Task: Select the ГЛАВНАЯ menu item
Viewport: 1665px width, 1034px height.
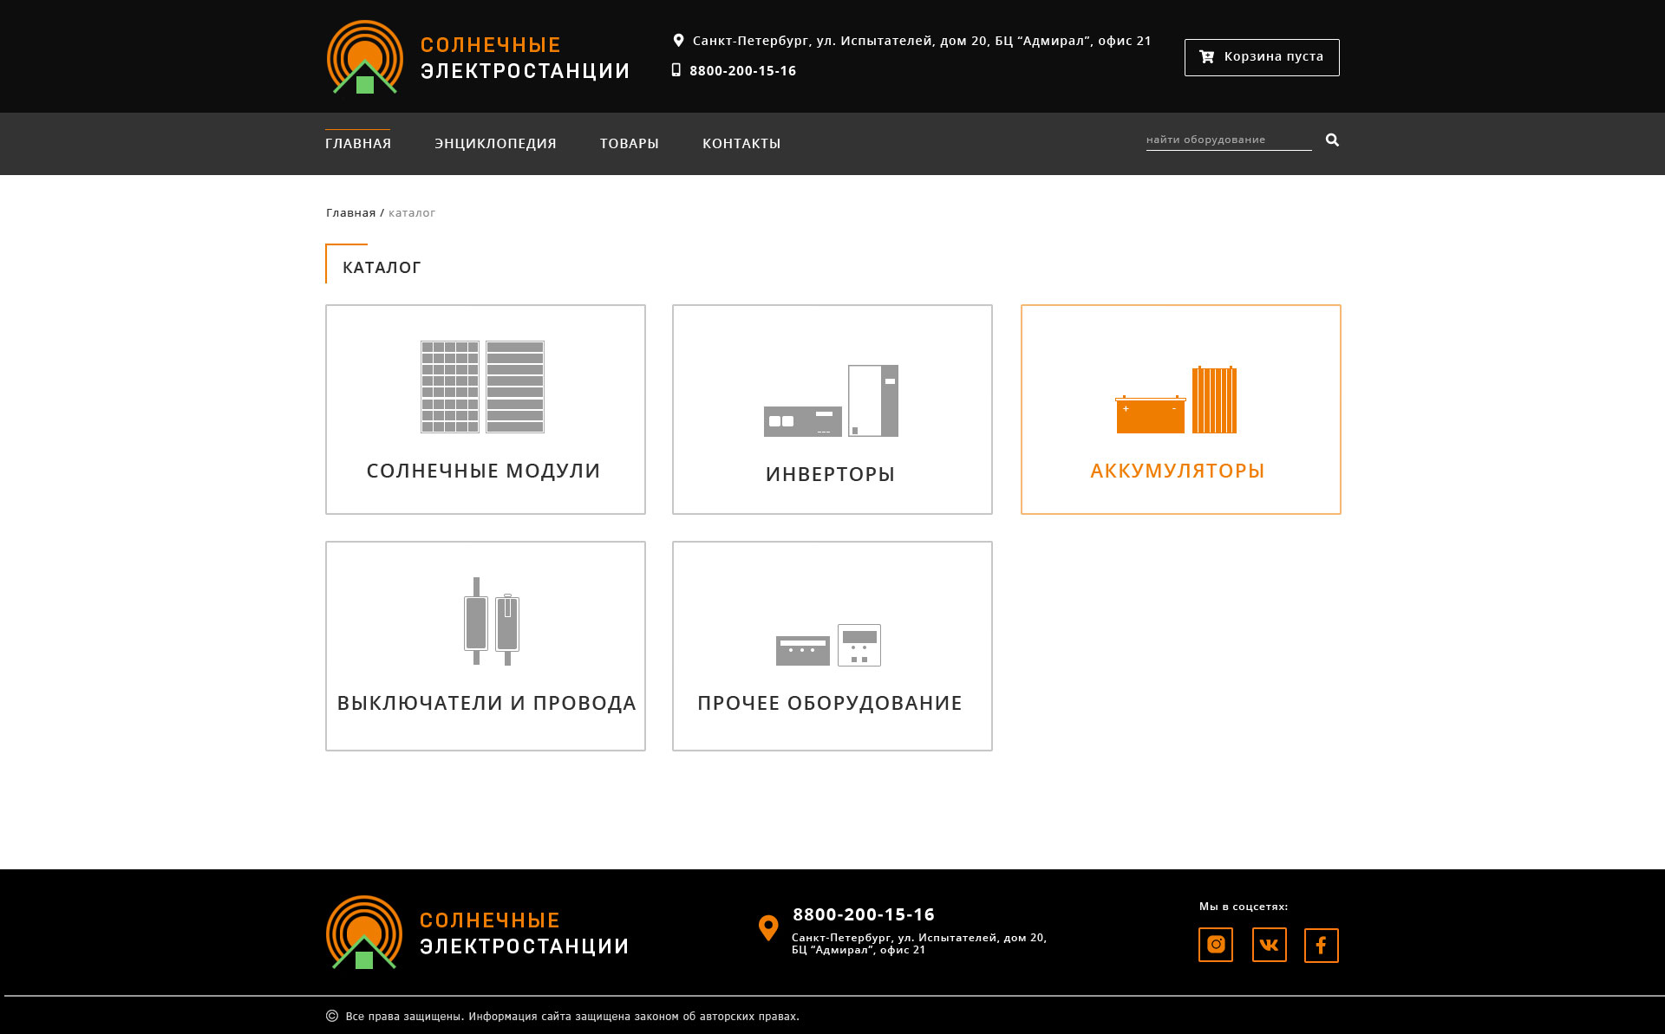Action: pyautogui.click(x=358, y=144)
